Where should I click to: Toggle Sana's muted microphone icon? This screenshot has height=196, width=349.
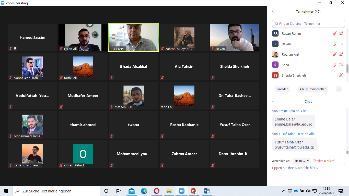pos(334,65)
